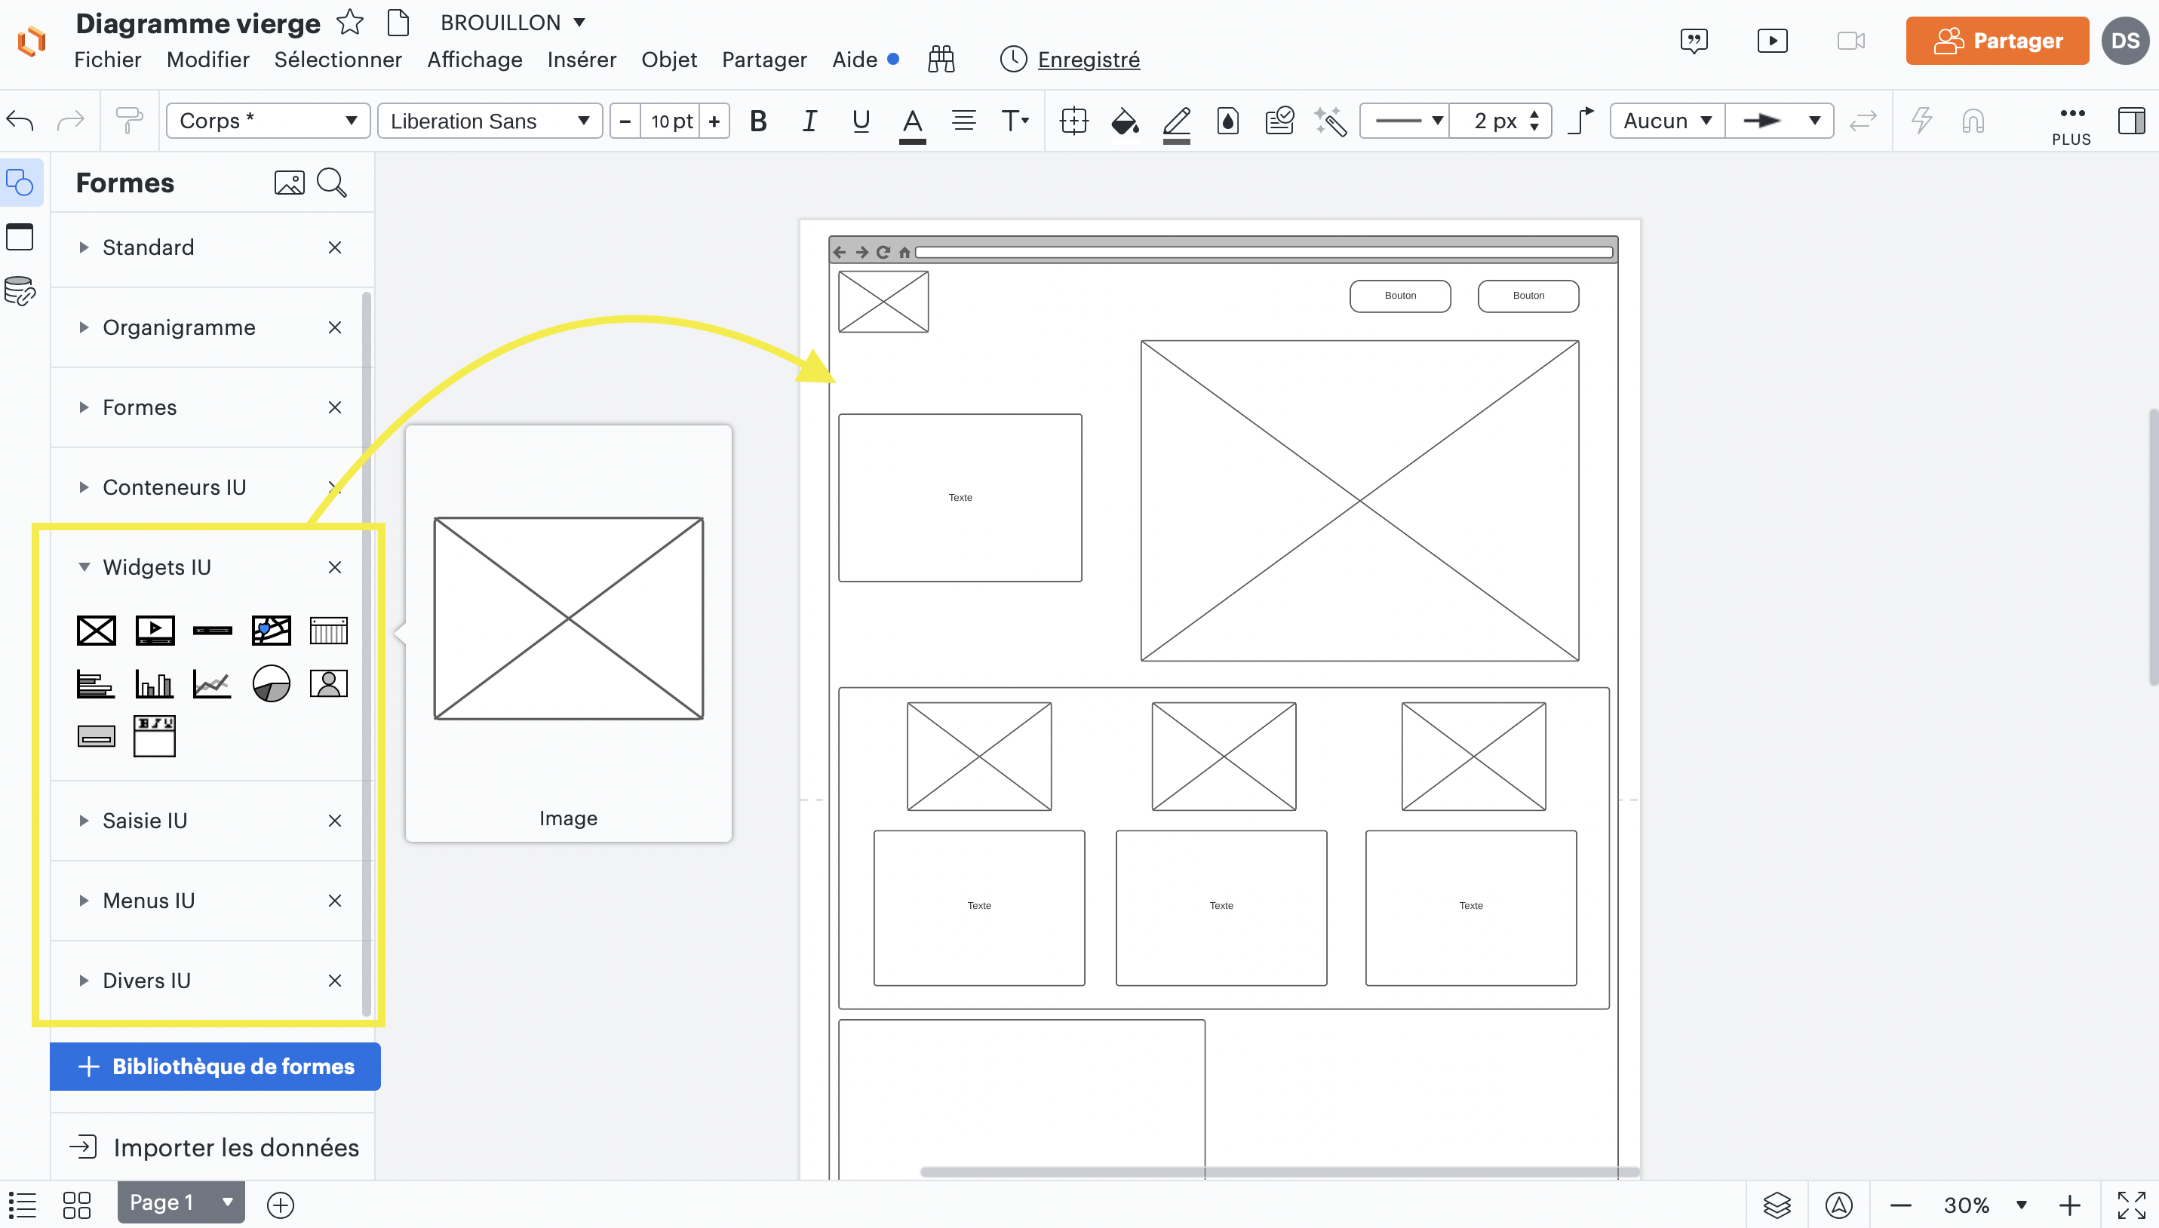Open the Liberation Sans font dropdown
The image size is (2159, 1228).
click(490, 121)
